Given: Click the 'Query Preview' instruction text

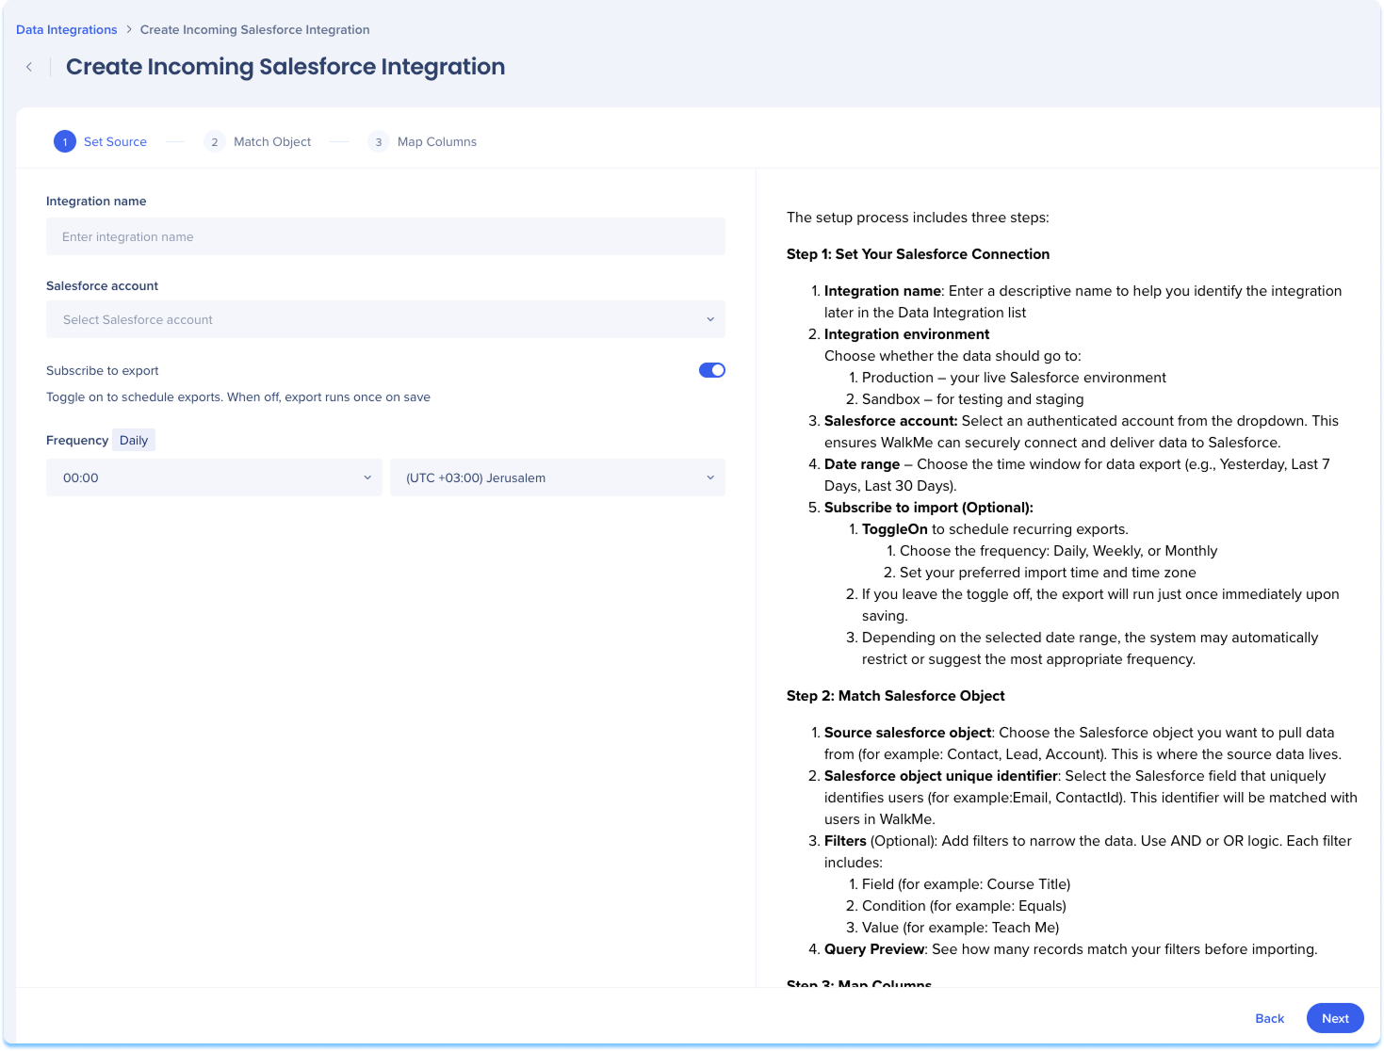Looking at the screenshot, I should click(876, 949).
